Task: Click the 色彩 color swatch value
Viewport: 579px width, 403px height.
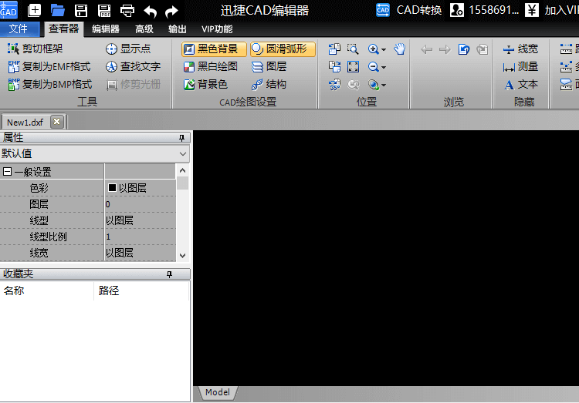Action: point(112,188)
